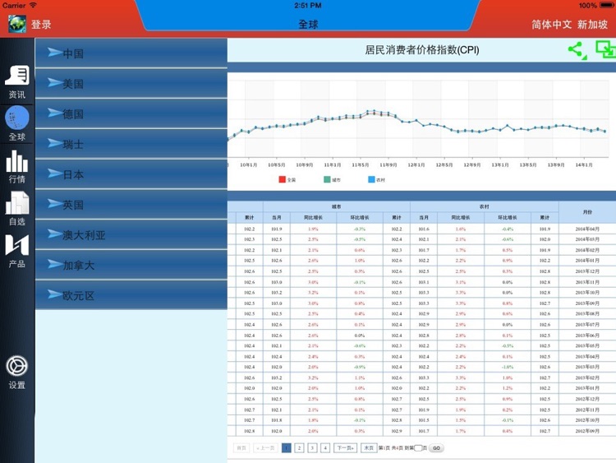This screenshot has width=616, height=463.
Task: Click 12年1月 chart axis label
Action: tap(416, 164)
